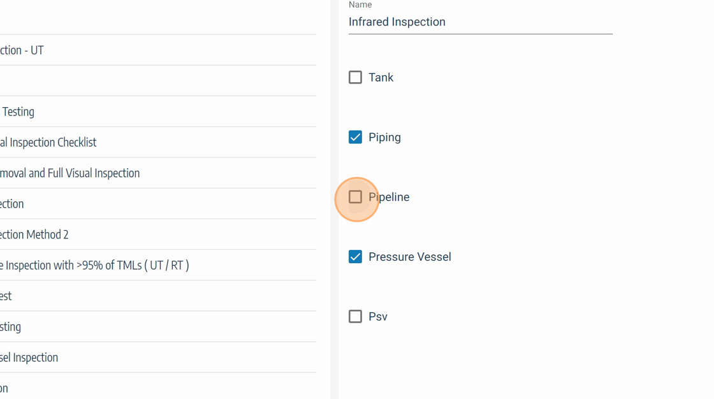Check the Tank checkbox
The image size is (714, 399).
(355, 77)
